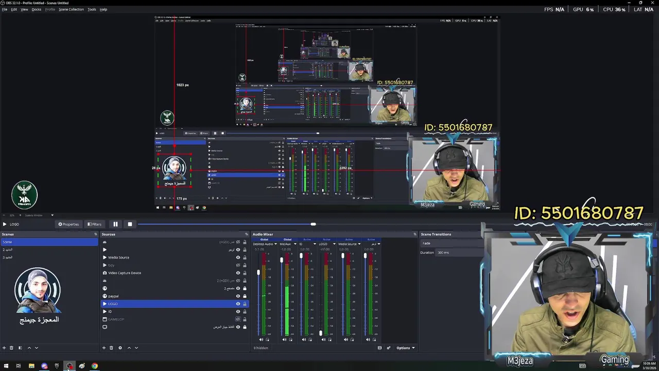Move source up in list
Viewport: 659px width, 371px height.
[x=129, y=348]
